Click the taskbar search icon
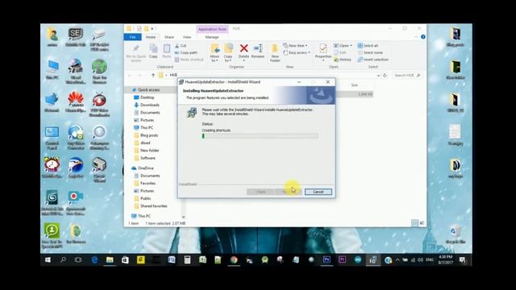Image resolution: width=516 pixels, height=290 pixels. pos(63,259)
